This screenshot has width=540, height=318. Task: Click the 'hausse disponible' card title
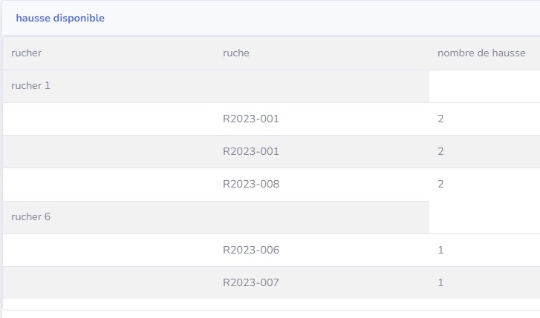pyautogui.click(x=60, y=18)
